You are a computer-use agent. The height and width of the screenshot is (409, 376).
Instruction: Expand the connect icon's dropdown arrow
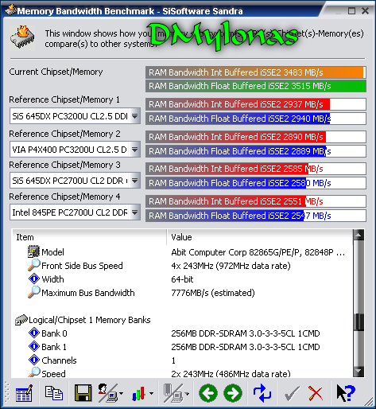point(121,393)
